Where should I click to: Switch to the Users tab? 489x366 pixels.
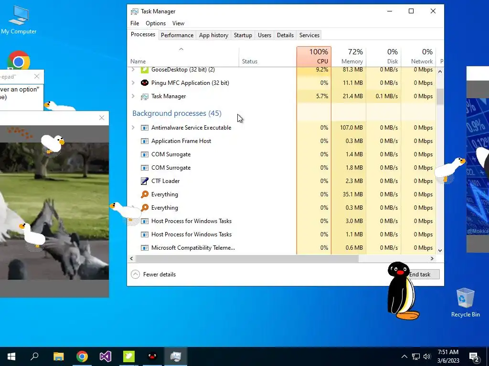tap(265, 35)
